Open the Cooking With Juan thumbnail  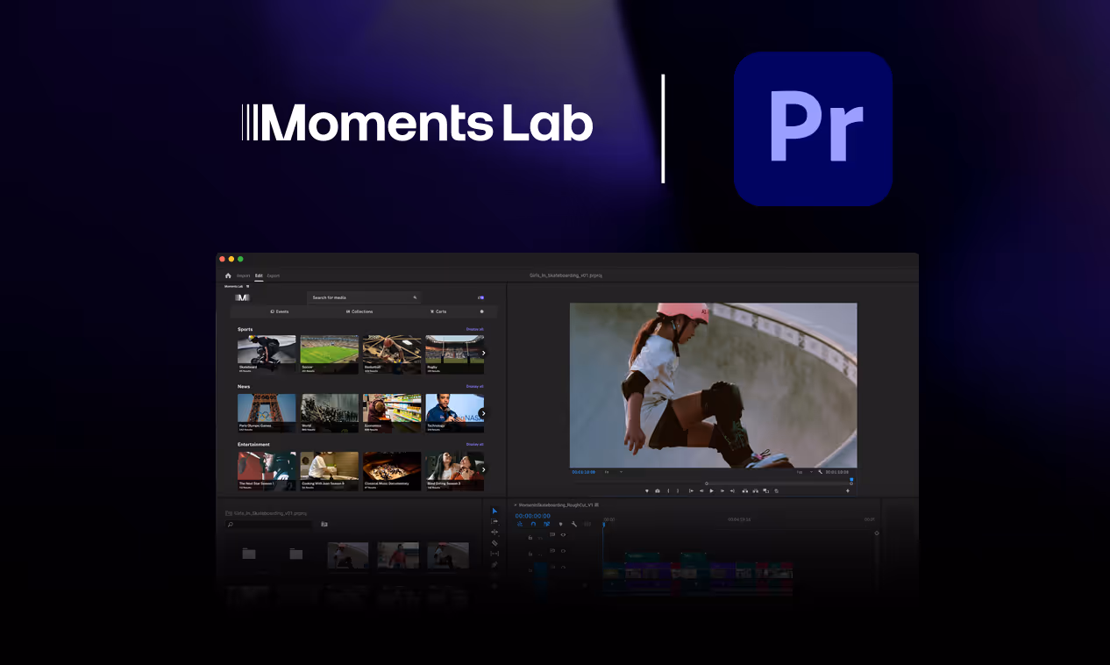pos(329,471)
